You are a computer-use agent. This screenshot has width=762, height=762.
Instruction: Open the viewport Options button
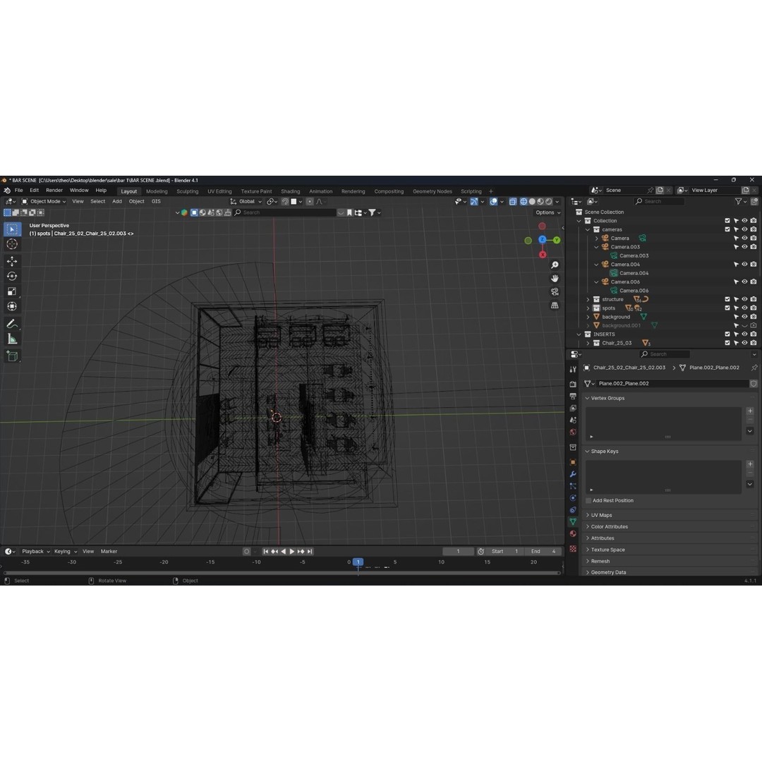tap(546, 212)
